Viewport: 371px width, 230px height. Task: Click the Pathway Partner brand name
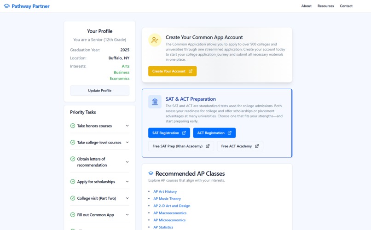pyautogui.click(x=30, y=6)
